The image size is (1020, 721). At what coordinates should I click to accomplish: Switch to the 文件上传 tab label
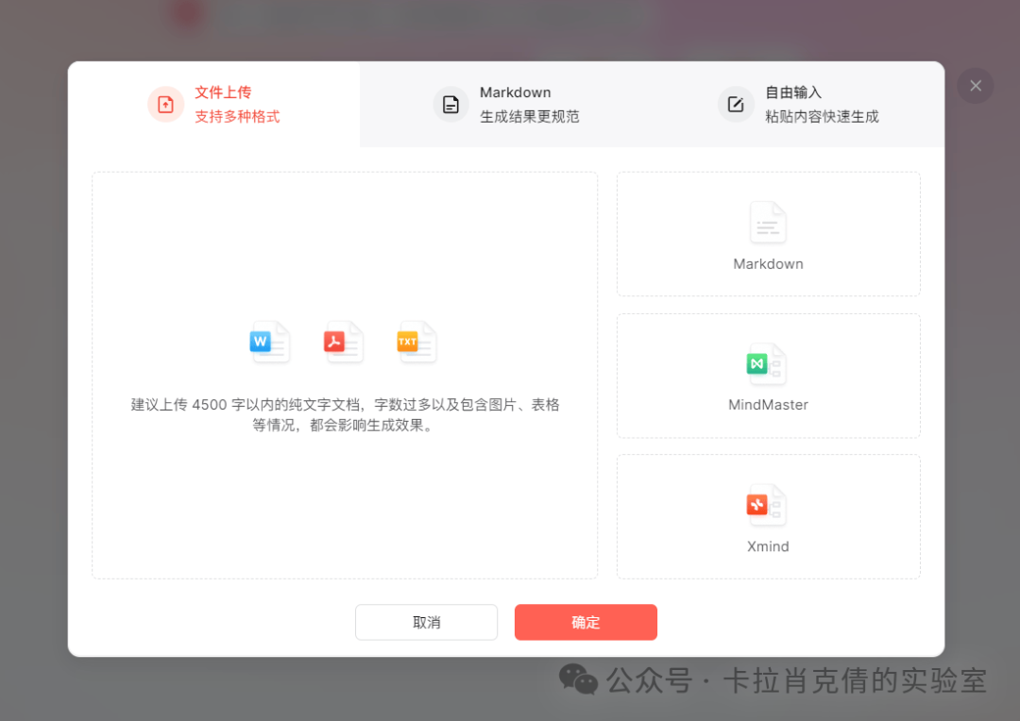pyautogui.click(x=223, y=92)
